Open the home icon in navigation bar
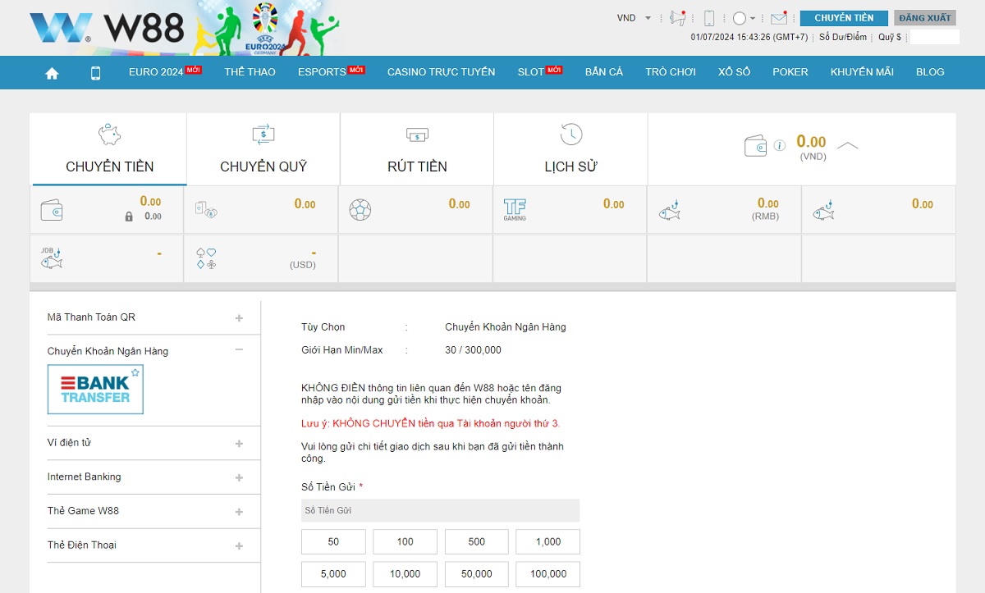This screenshot has height=593, width=985. click(52, 72)
